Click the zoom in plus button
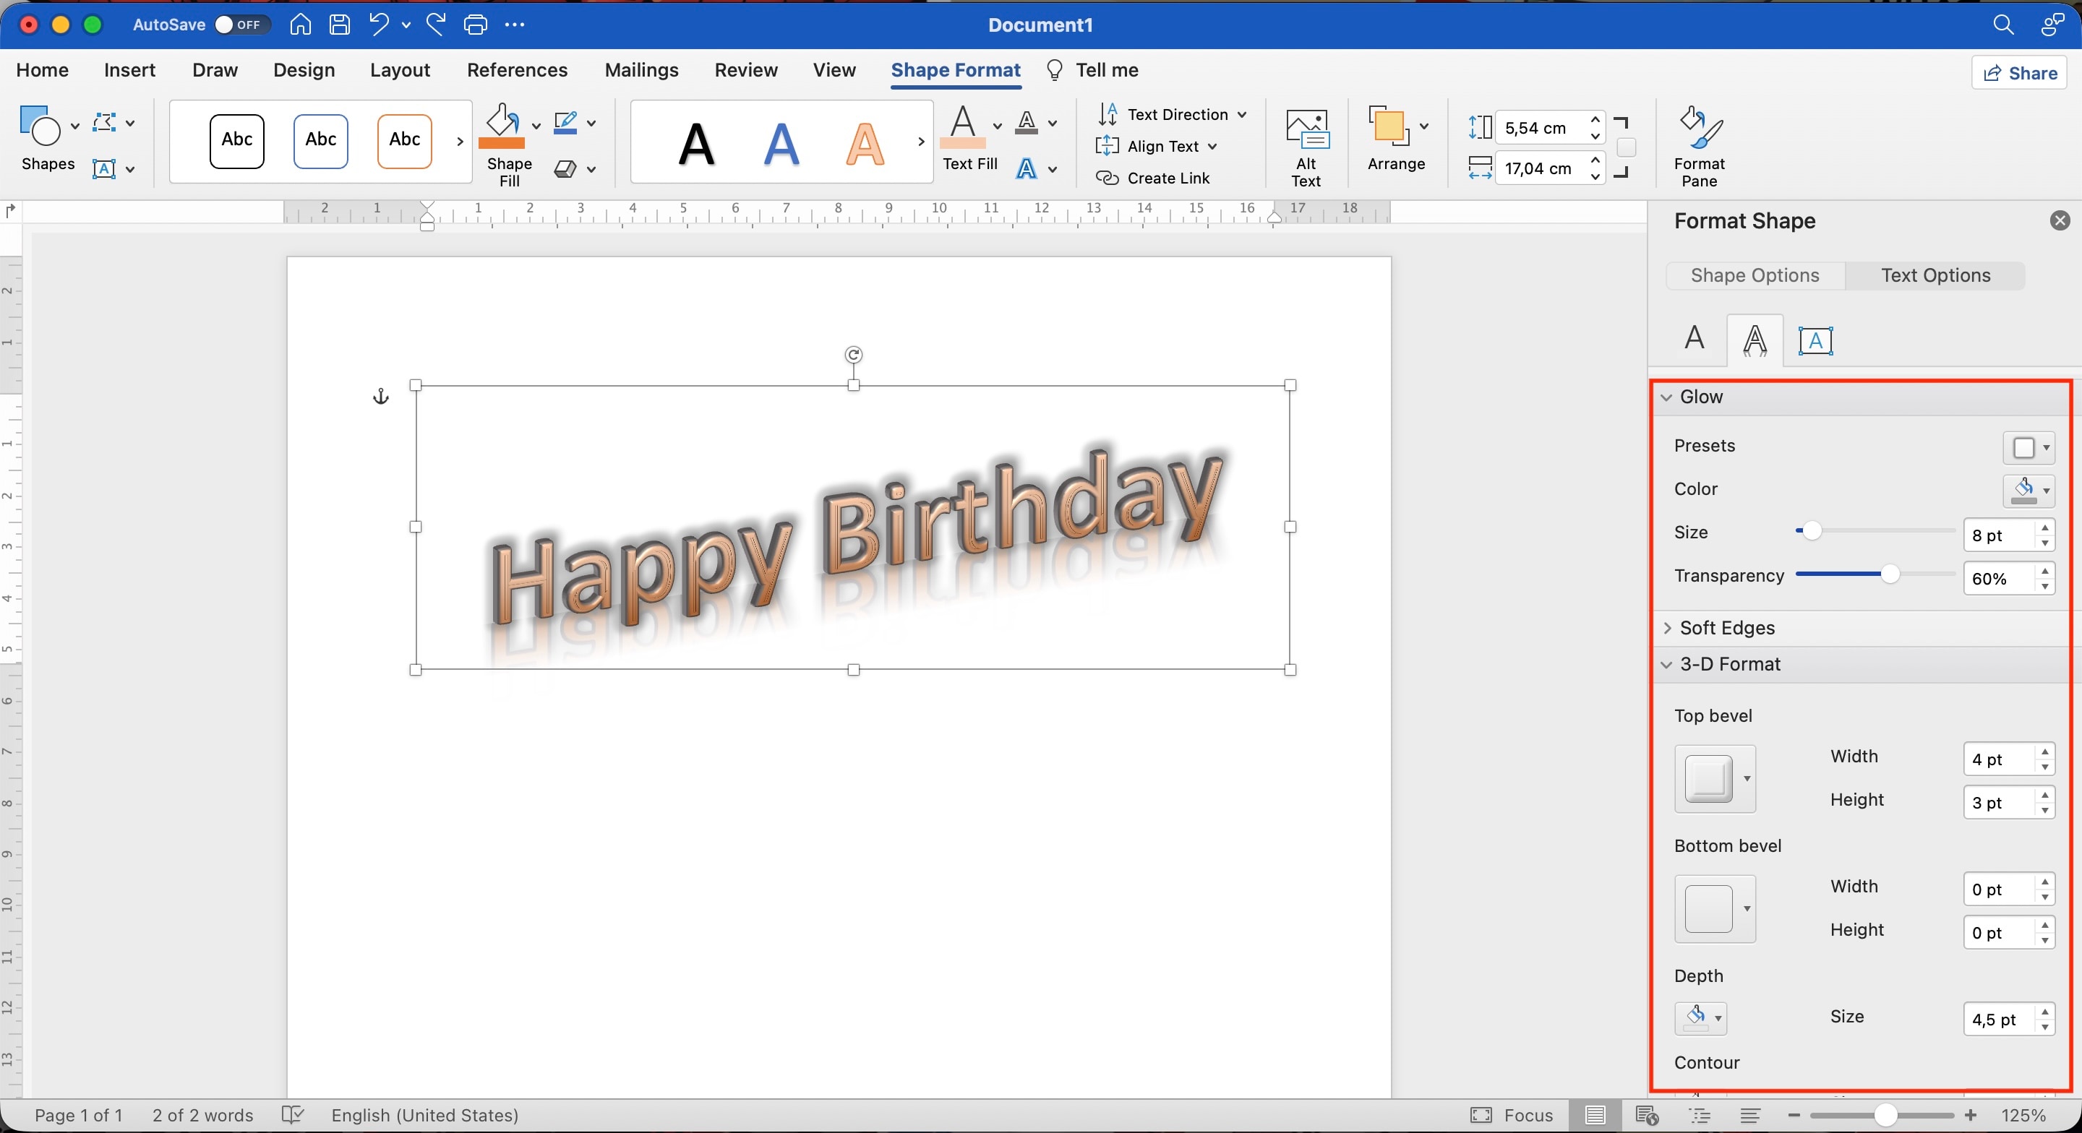 pos(1971,1115)
